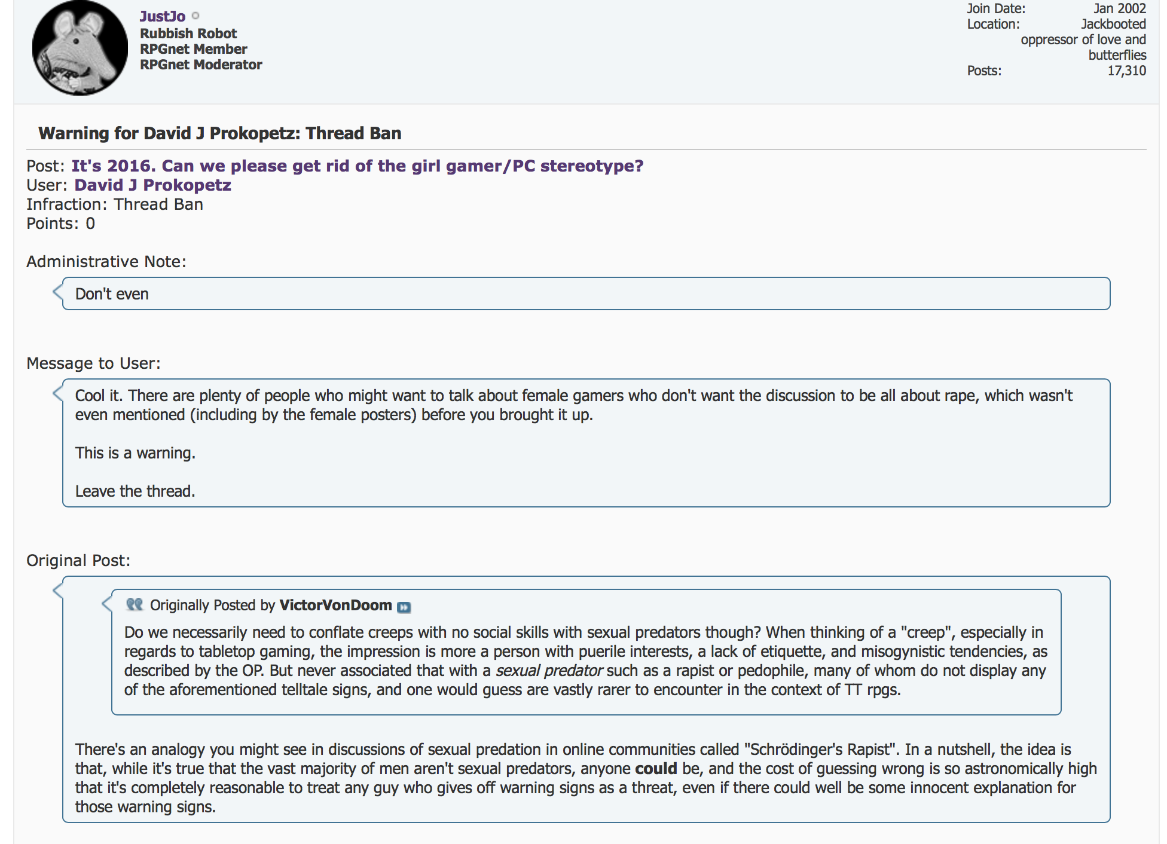Click the Location 'Jackbooted oppressor' text
This screenshot has height=844, width=1167.
(1083, 39)
